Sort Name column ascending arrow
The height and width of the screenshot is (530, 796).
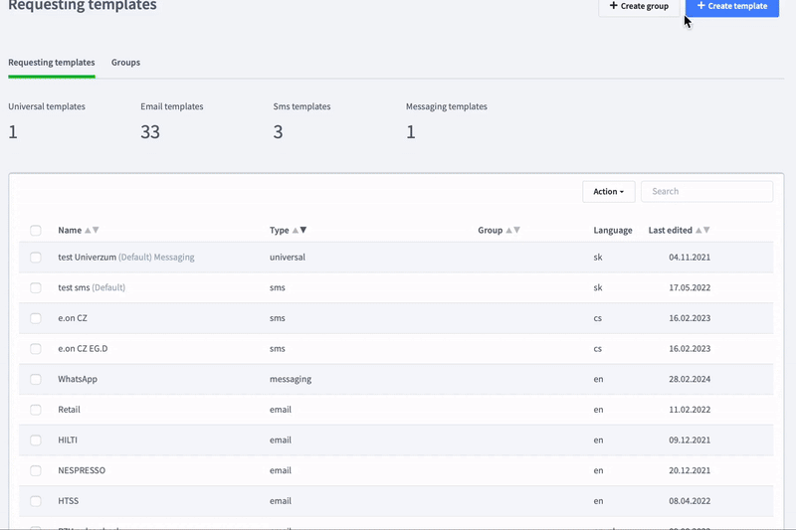point(88,231)
